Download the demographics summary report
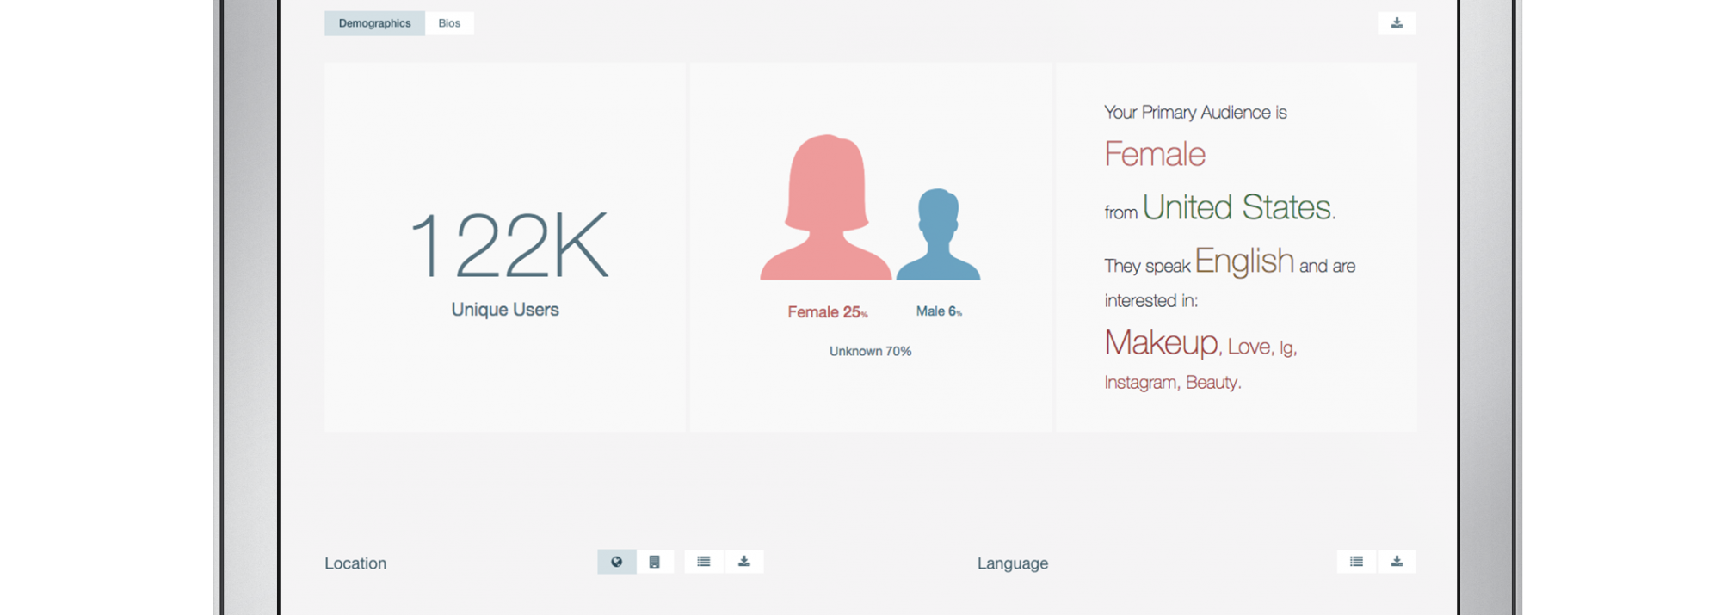The width and height of the screenshot is (1721, 615). click(x=1396, y=23)
